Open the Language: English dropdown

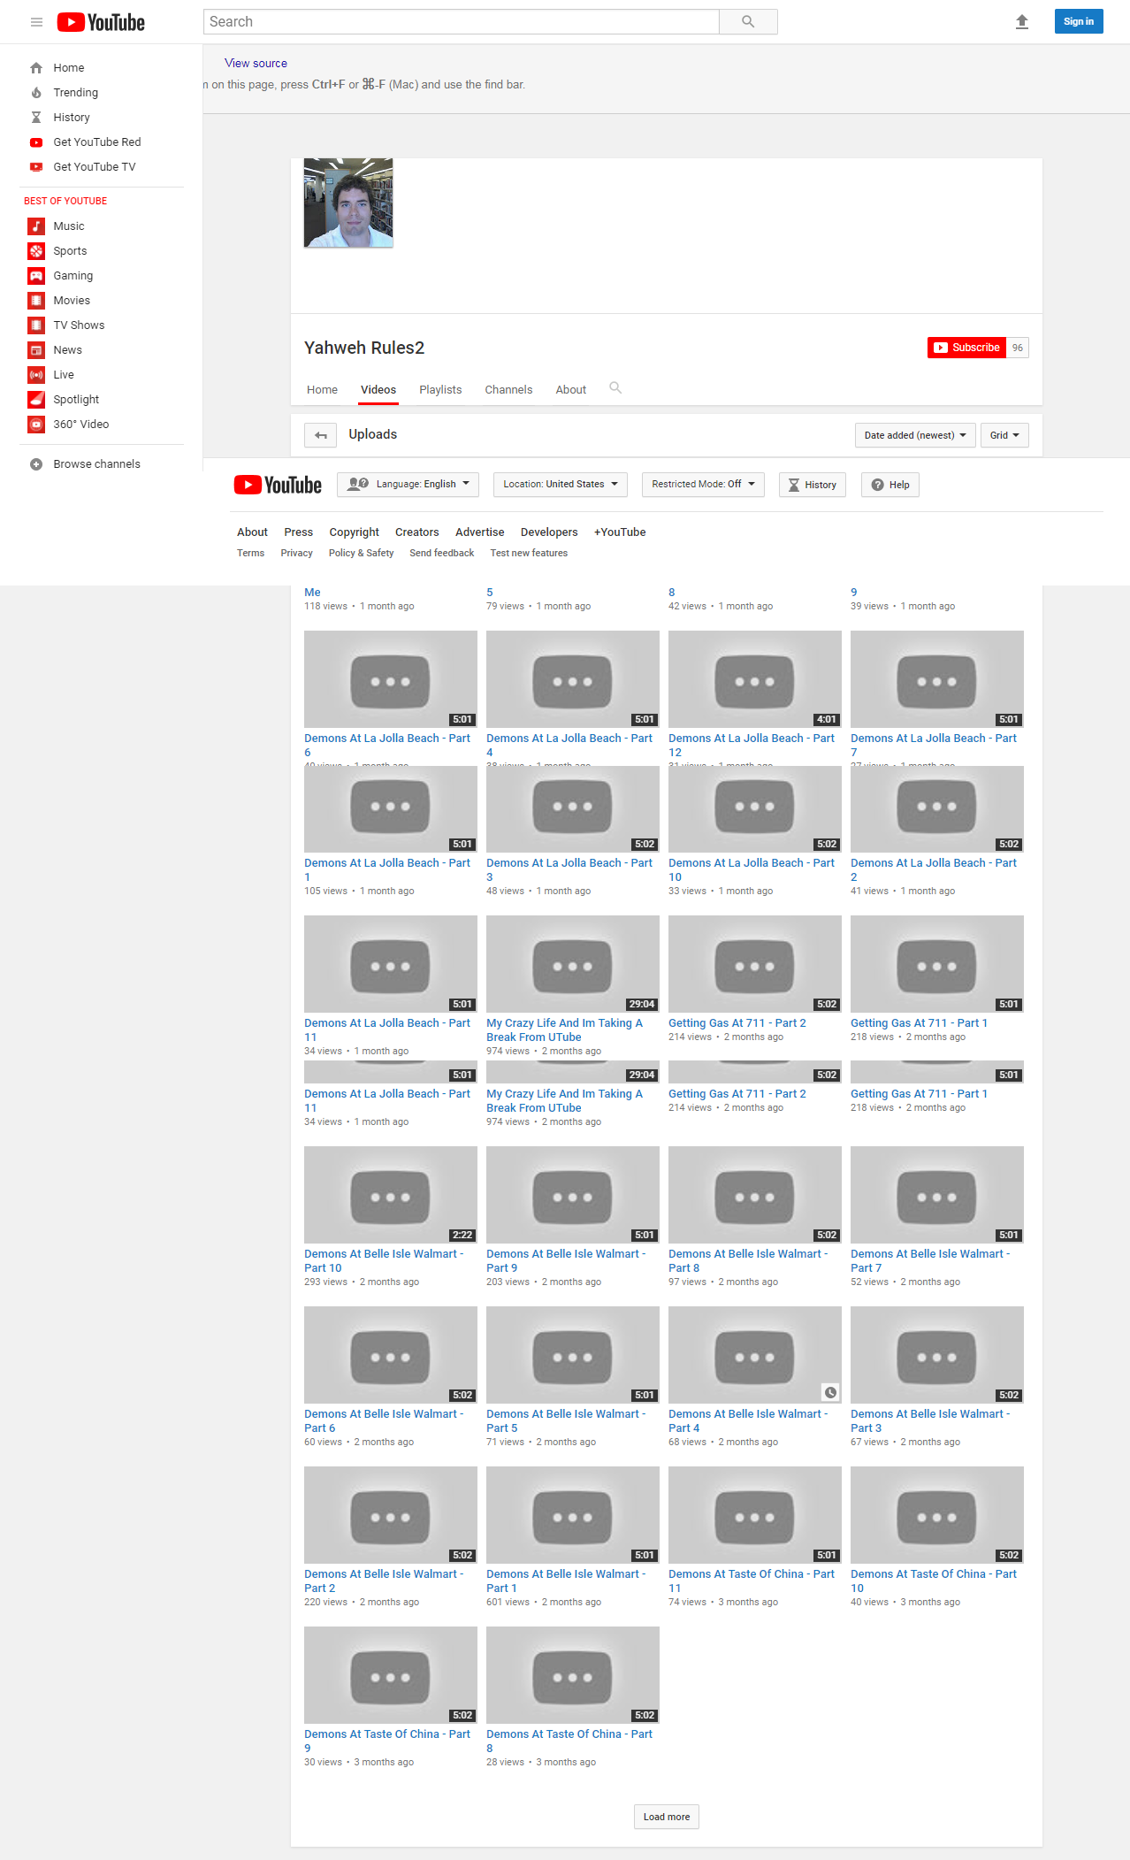[408, 485]
